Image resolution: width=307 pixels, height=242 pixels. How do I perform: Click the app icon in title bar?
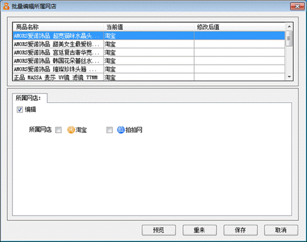tap(6, 6)
